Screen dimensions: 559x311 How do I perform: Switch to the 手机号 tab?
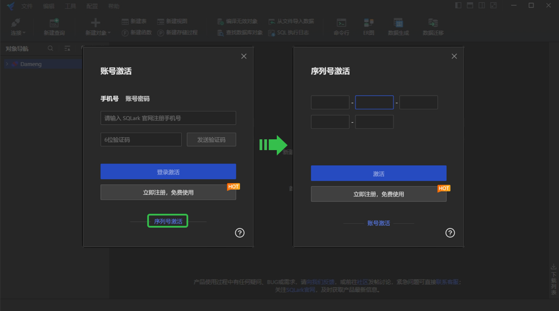(x=110, y=99)
